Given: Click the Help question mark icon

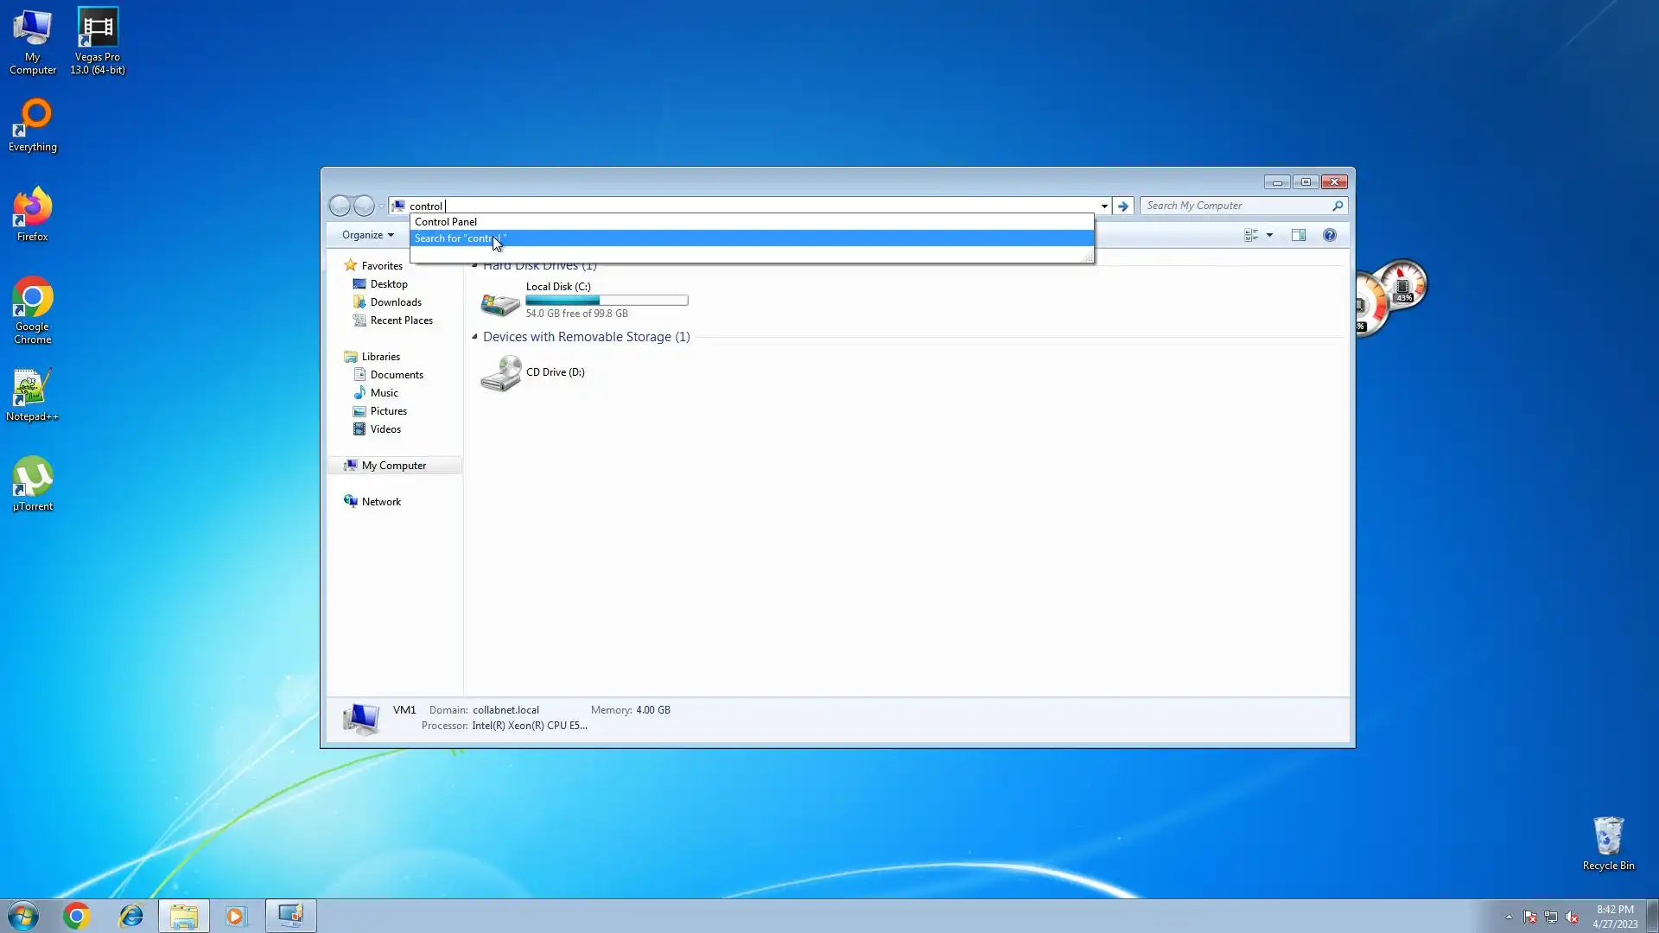Looking at the screenshot, I should pos(1329,235).
